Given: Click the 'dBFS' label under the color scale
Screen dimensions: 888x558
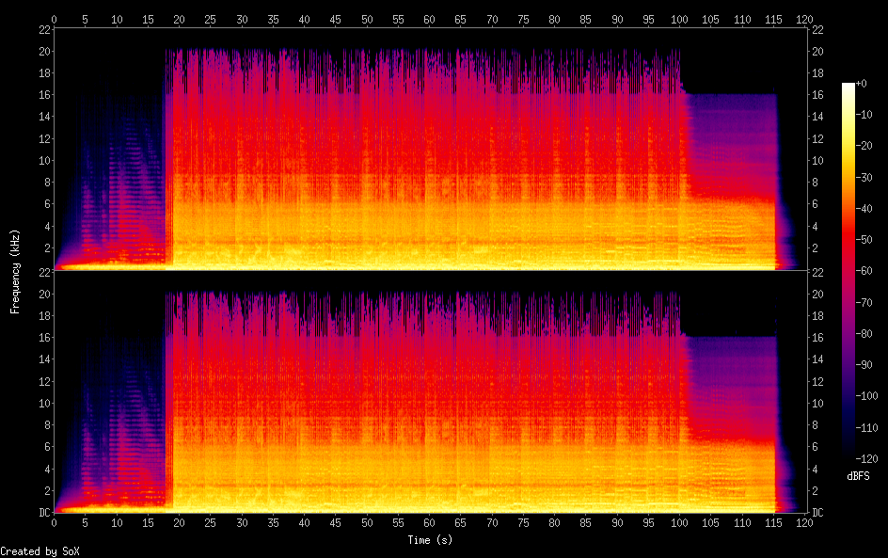Looking at the screenshot, I should tap(858, 477).
